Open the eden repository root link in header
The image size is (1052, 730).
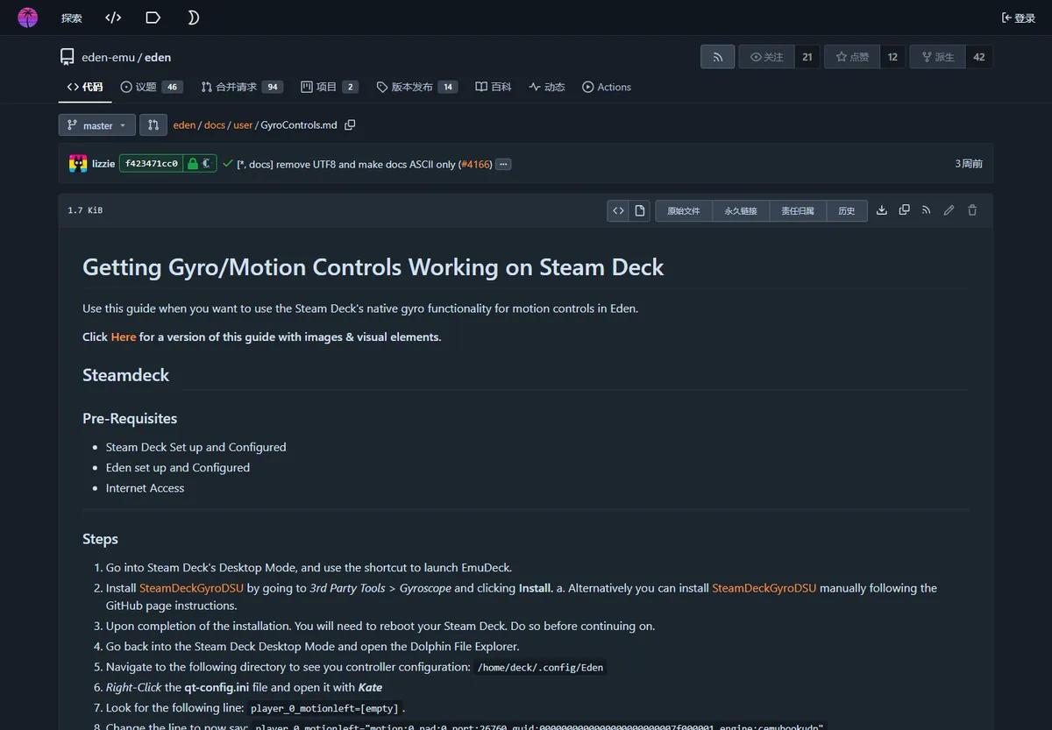(x=158, y=57)
